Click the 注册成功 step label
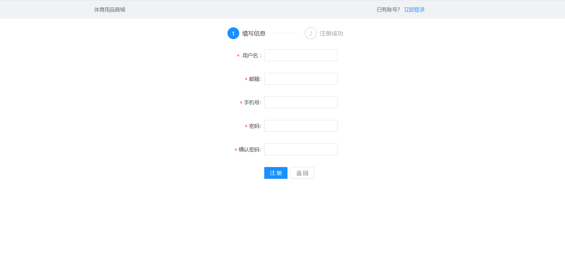This screenshot has height=277, width=565. pyautogui.click(x=331, y=34)
